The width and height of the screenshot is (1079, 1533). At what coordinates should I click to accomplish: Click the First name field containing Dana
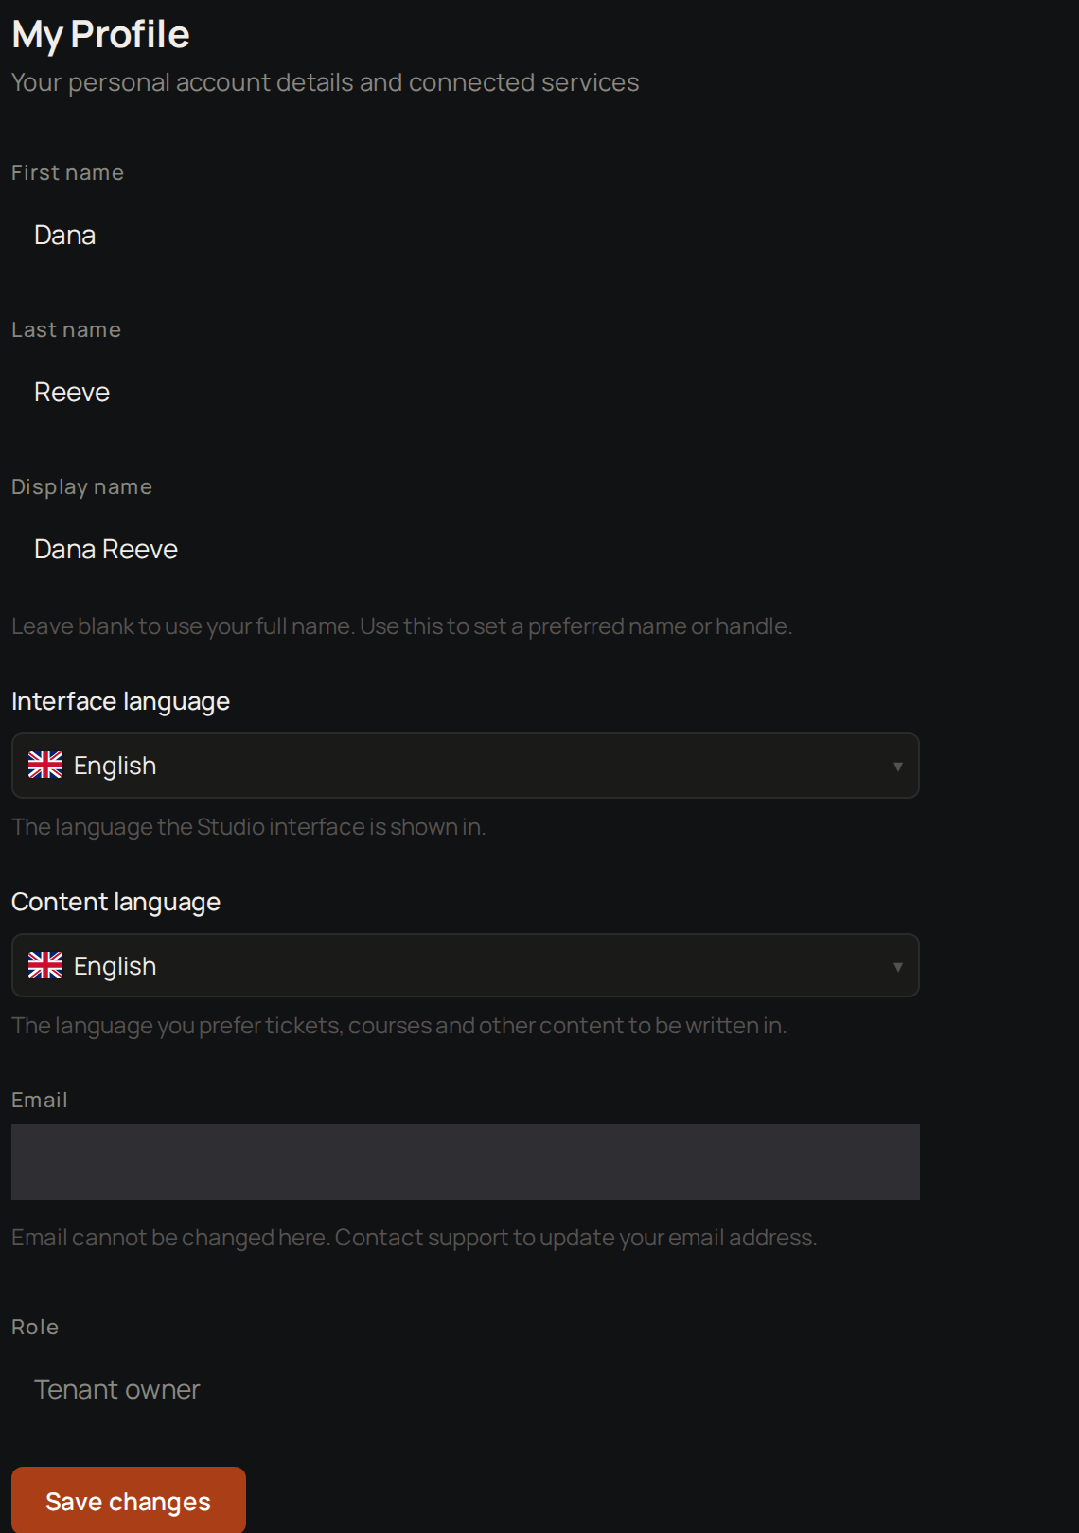coord(465,235)
